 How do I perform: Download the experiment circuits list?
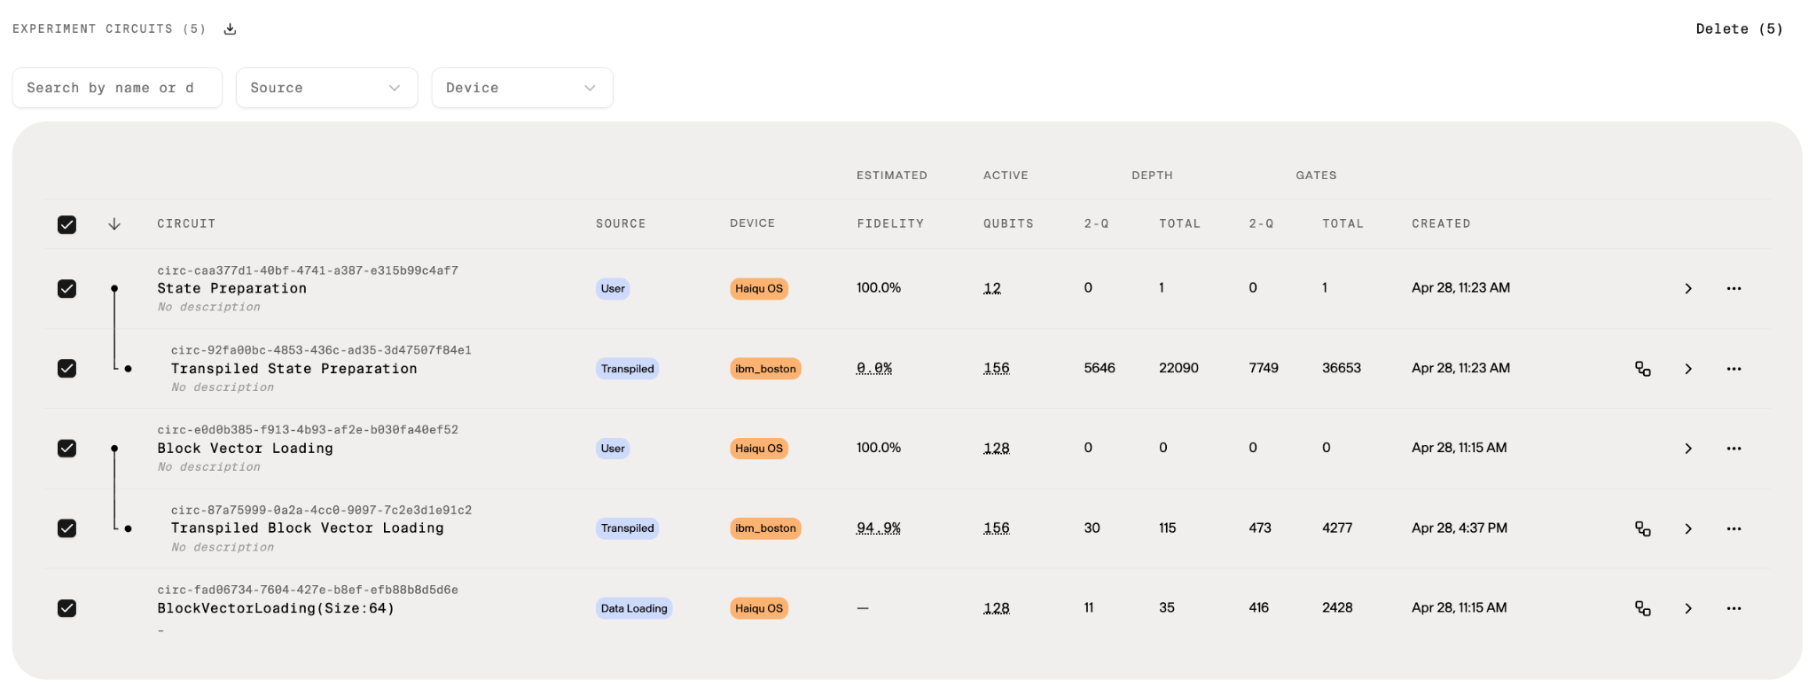pos(230,29)
